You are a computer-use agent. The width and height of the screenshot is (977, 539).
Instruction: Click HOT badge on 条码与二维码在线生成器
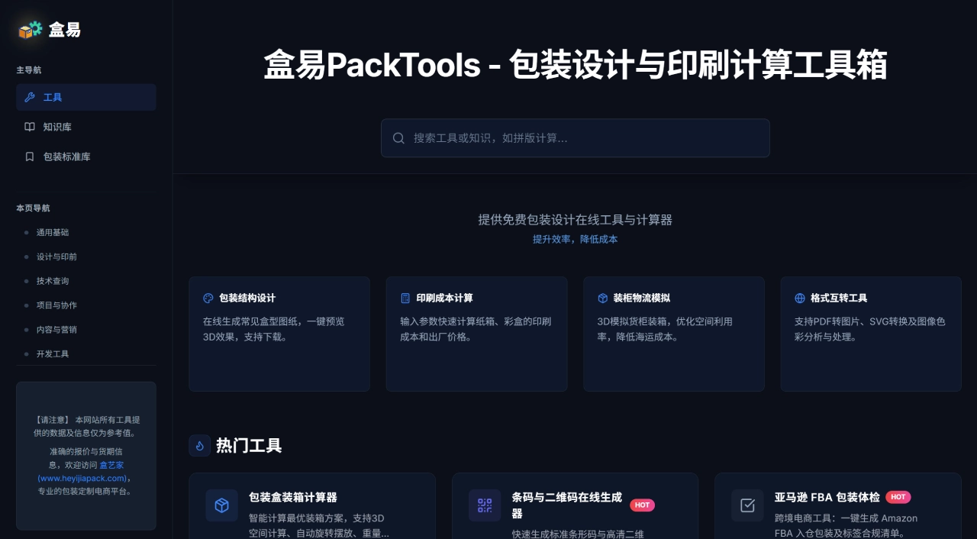(x=643, y=505)
